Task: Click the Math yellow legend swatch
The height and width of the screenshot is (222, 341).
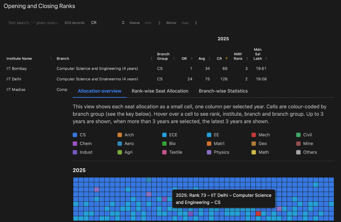Action: [x=254, y=152]
